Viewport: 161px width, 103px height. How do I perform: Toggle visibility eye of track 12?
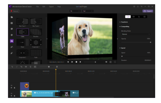coord(11,96)
